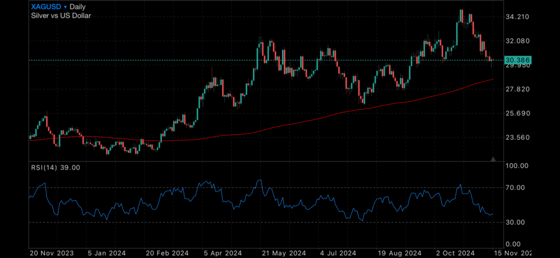This screenshot has width=560, height=258.
Task: Click the 2 Oct 2024 date label
Action: point(455,253)
